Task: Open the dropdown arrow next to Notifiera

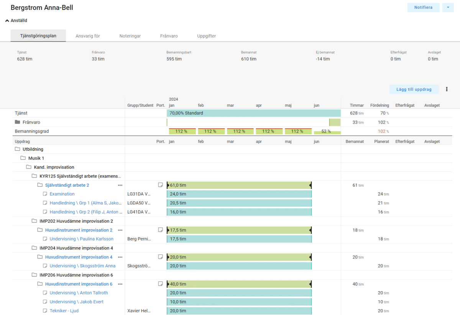Action: (x=448, y=8)
